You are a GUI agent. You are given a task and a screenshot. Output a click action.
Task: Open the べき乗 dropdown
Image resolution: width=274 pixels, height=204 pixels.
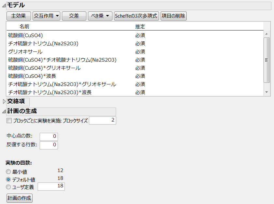tap(100, 16)
